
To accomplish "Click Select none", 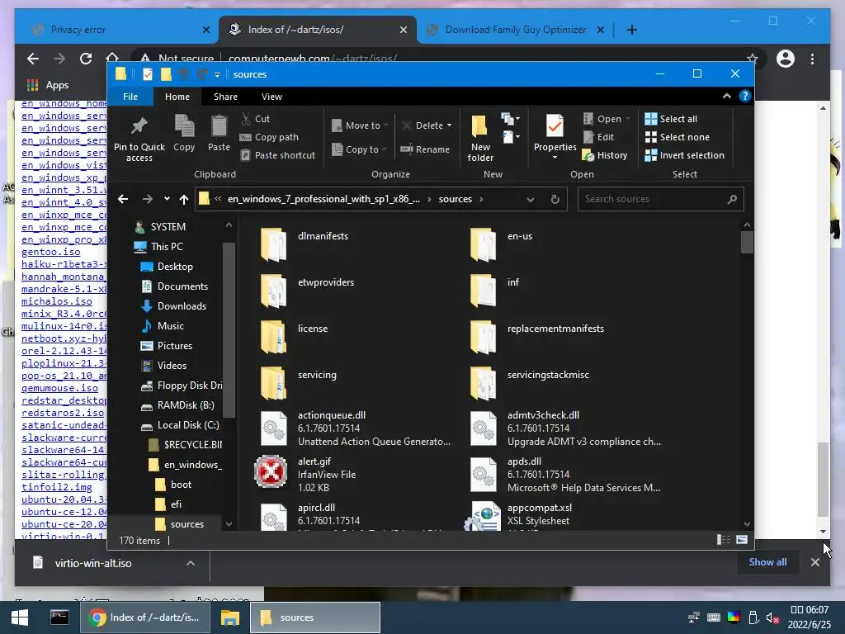I will point(677,137).
